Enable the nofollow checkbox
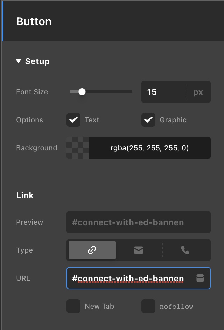The height and width of the screenshot is (330, 224). [148, 306]
